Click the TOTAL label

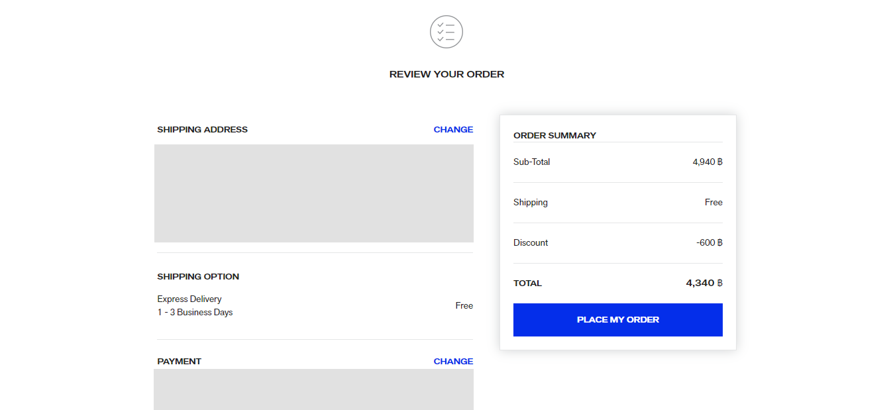[x=527, y=283]
